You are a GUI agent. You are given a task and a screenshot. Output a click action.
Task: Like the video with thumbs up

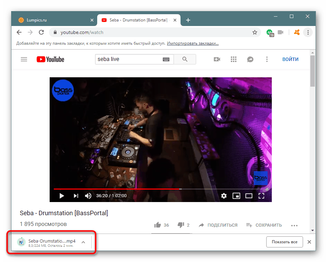tap(158, 225)
